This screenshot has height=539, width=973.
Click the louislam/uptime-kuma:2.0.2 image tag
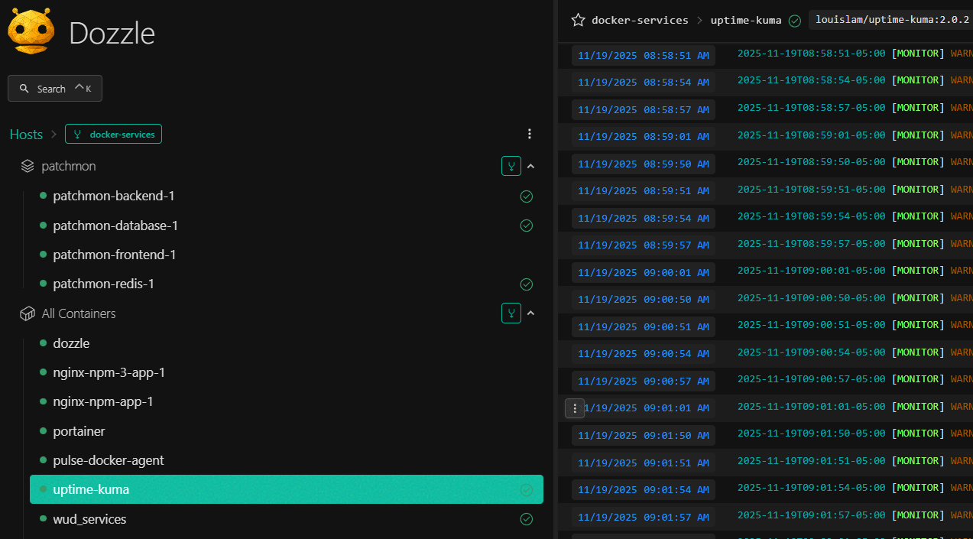click(890, 20)
